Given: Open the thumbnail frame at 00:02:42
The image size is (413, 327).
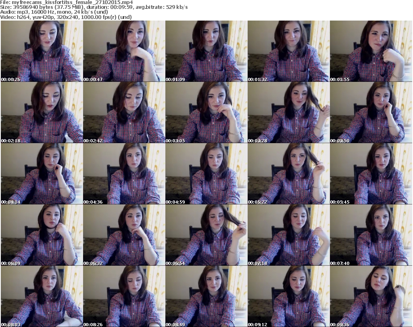Looking at the screenshot, I should [124, 112].
